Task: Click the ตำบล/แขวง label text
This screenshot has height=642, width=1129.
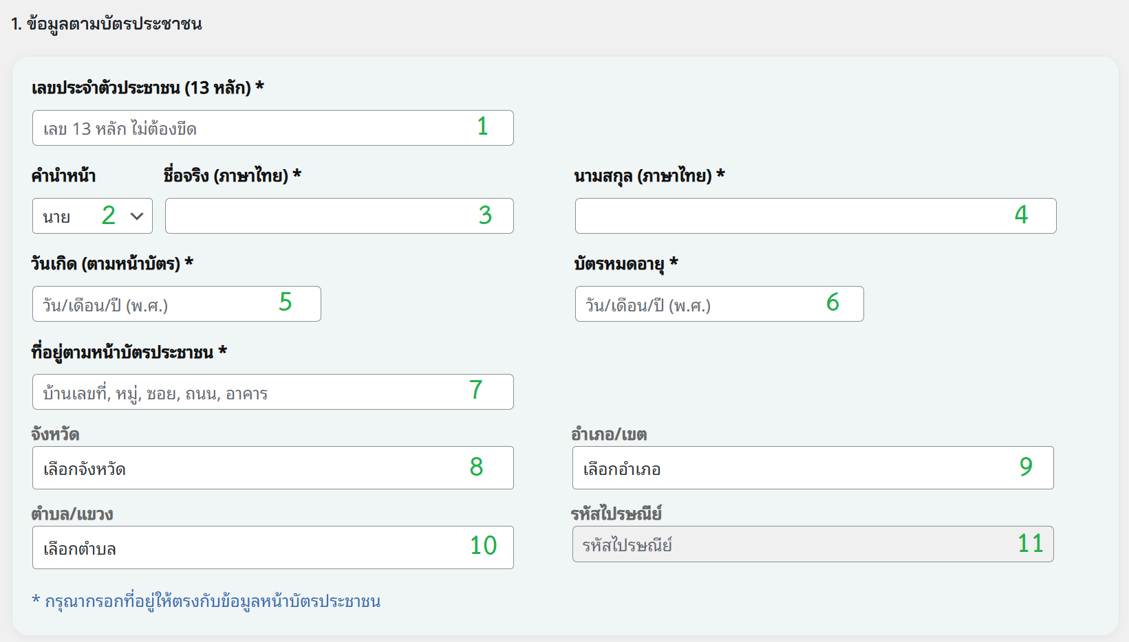Action: coord(72,514)
